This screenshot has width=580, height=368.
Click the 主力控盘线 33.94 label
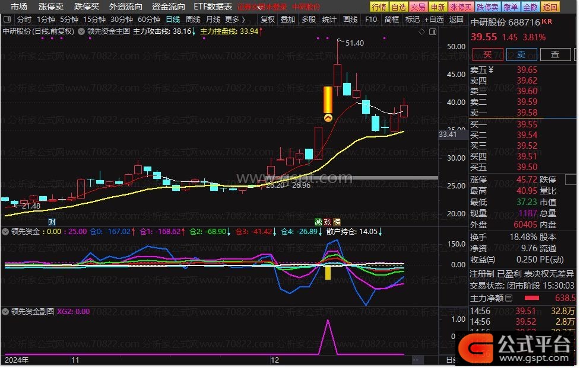coord(229,31)
